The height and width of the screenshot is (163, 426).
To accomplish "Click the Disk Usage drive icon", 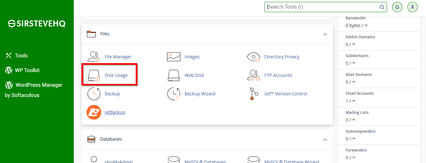I will coord(94,75).
